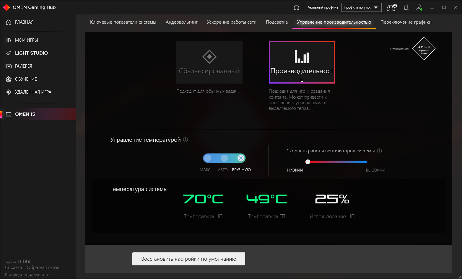The image size is (462, 279).
Task: Switch to Ускорение работы сети tab
Action: click(232, 22)
